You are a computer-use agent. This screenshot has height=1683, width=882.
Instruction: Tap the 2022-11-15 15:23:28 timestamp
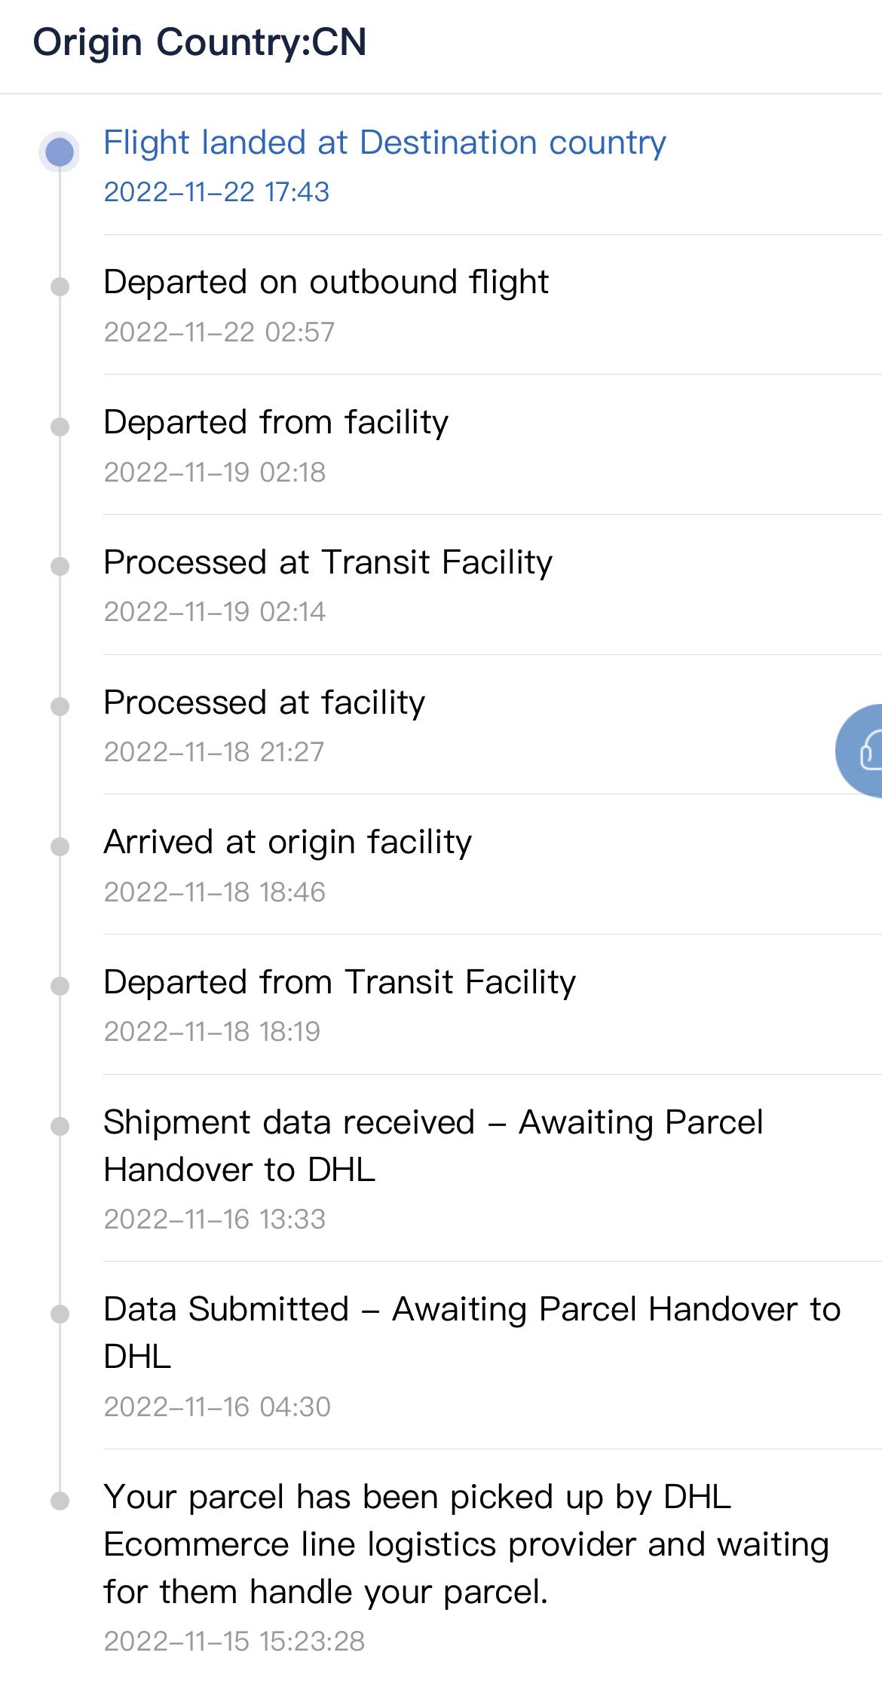tap(234, 1641)
